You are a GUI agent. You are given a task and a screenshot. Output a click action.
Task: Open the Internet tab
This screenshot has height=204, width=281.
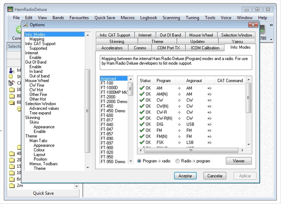[145, 35]
